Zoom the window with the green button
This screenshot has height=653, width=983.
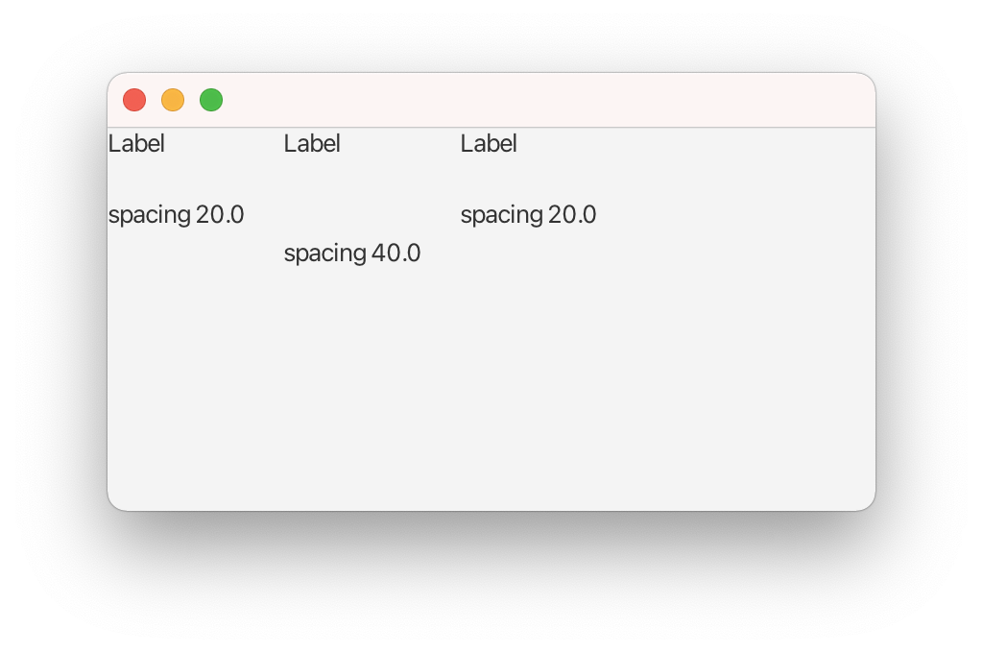[x=211, y=100]
